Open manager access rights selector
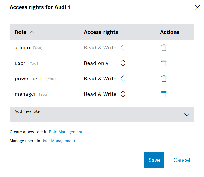Viewport: 204px width, 177px height. pos(123,94)
